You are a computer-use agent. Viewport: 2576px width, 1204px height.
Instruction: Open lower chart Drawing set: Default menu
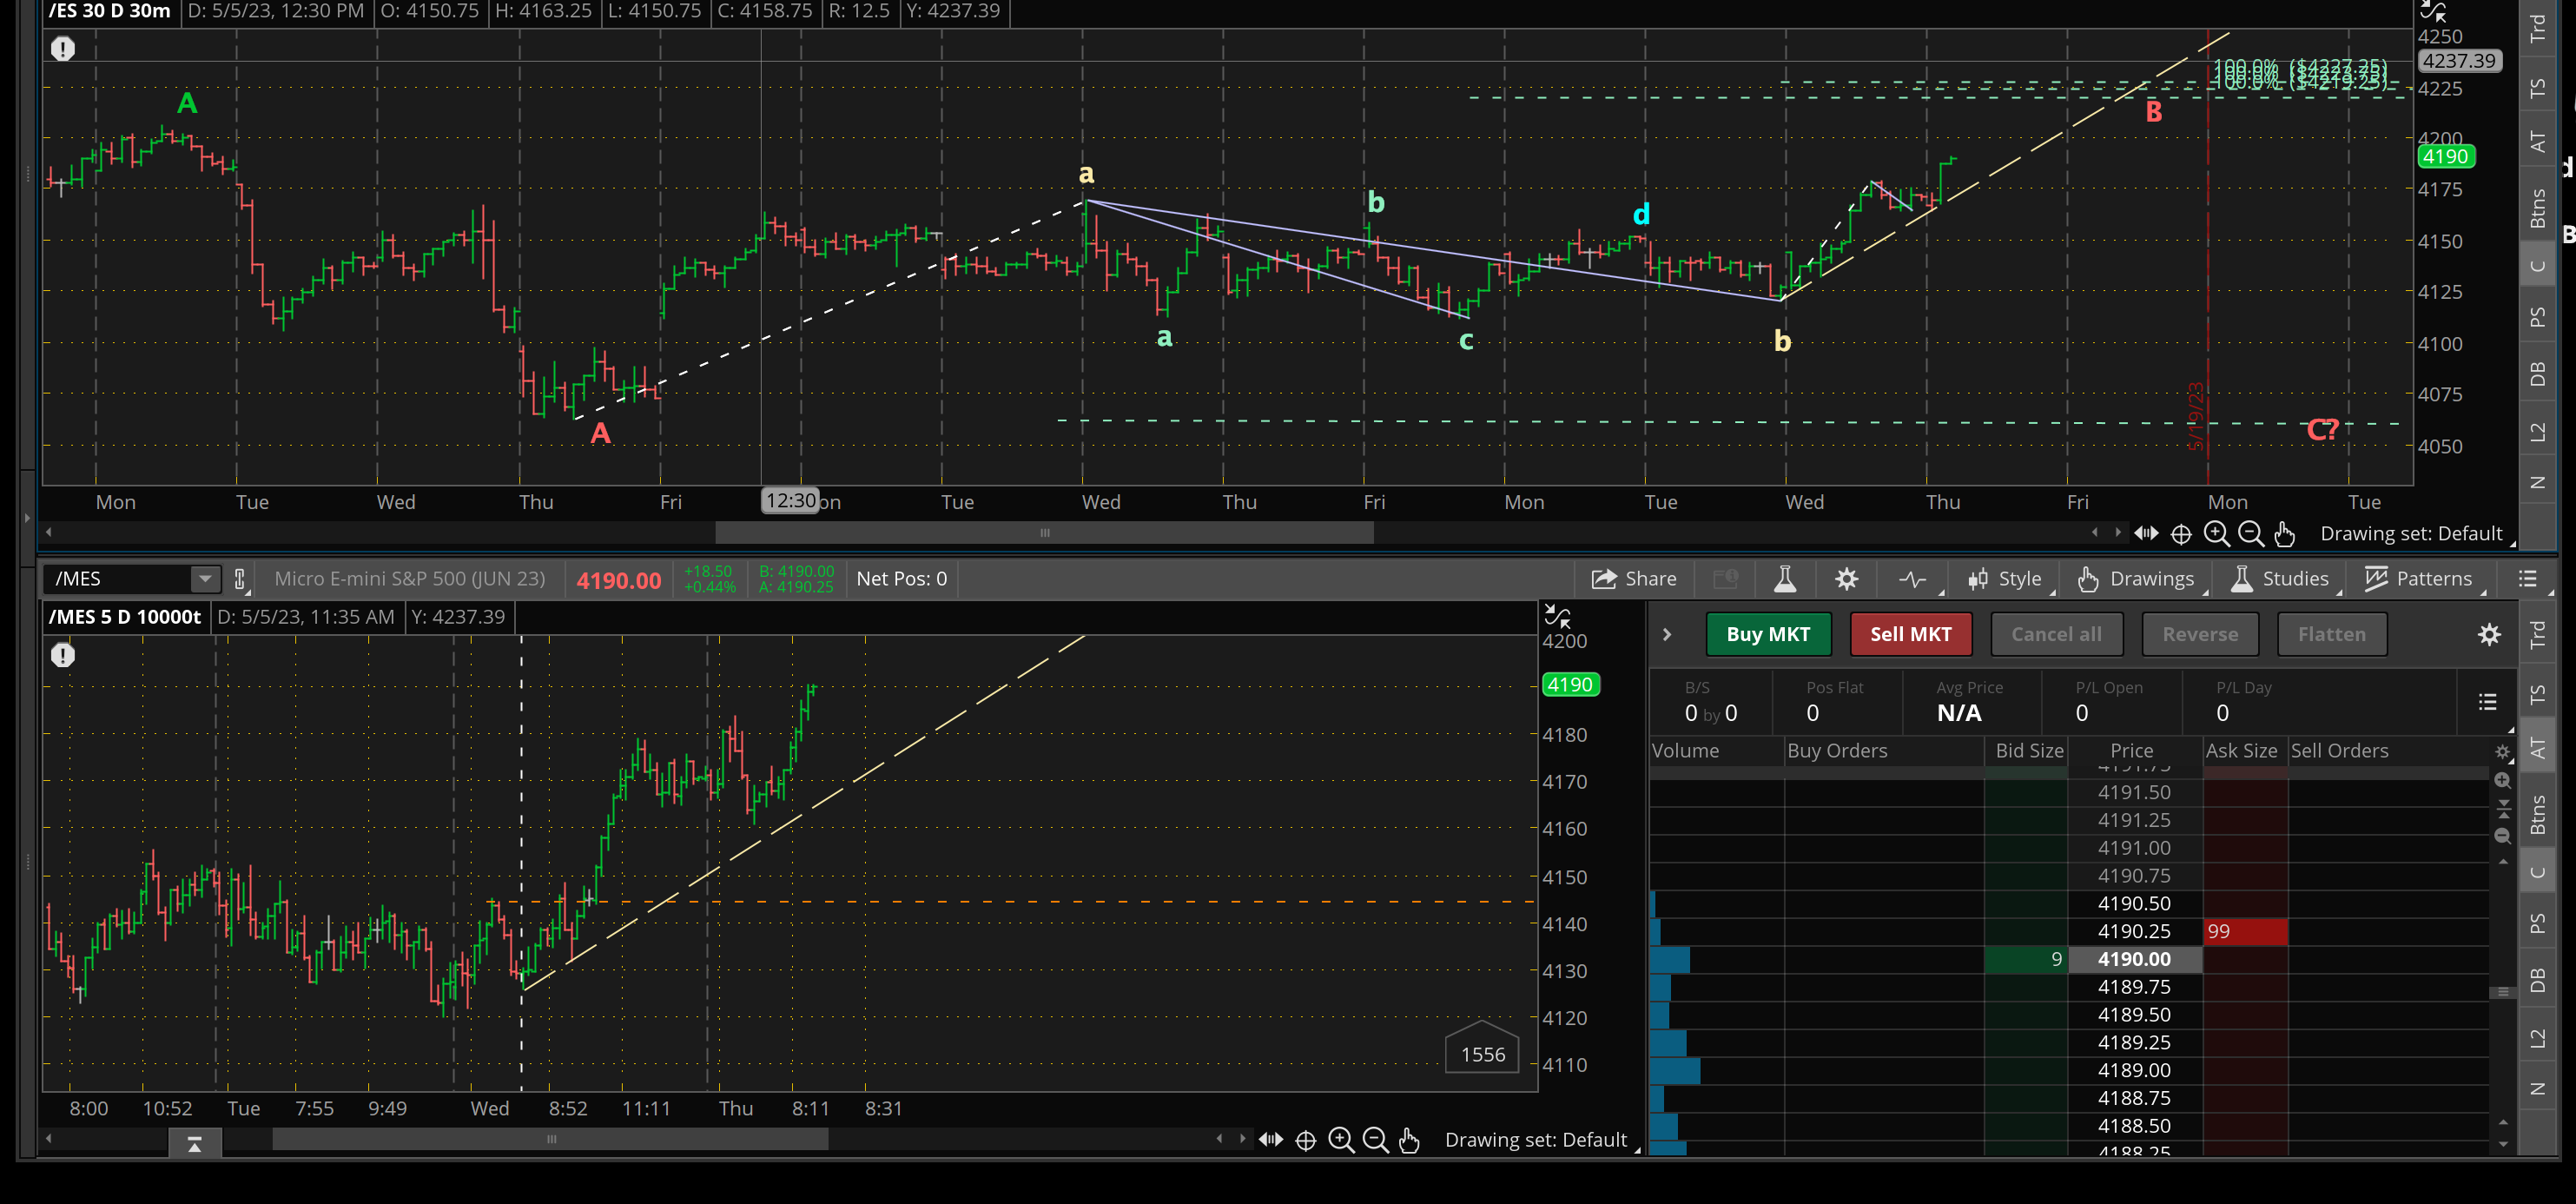1541,1140
